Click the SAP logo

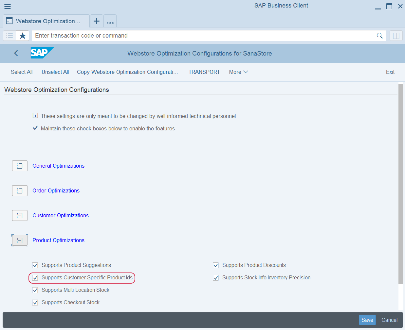click(42, 53)
